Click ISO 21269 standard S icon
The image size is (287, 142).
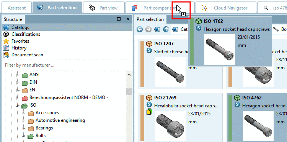149,105
